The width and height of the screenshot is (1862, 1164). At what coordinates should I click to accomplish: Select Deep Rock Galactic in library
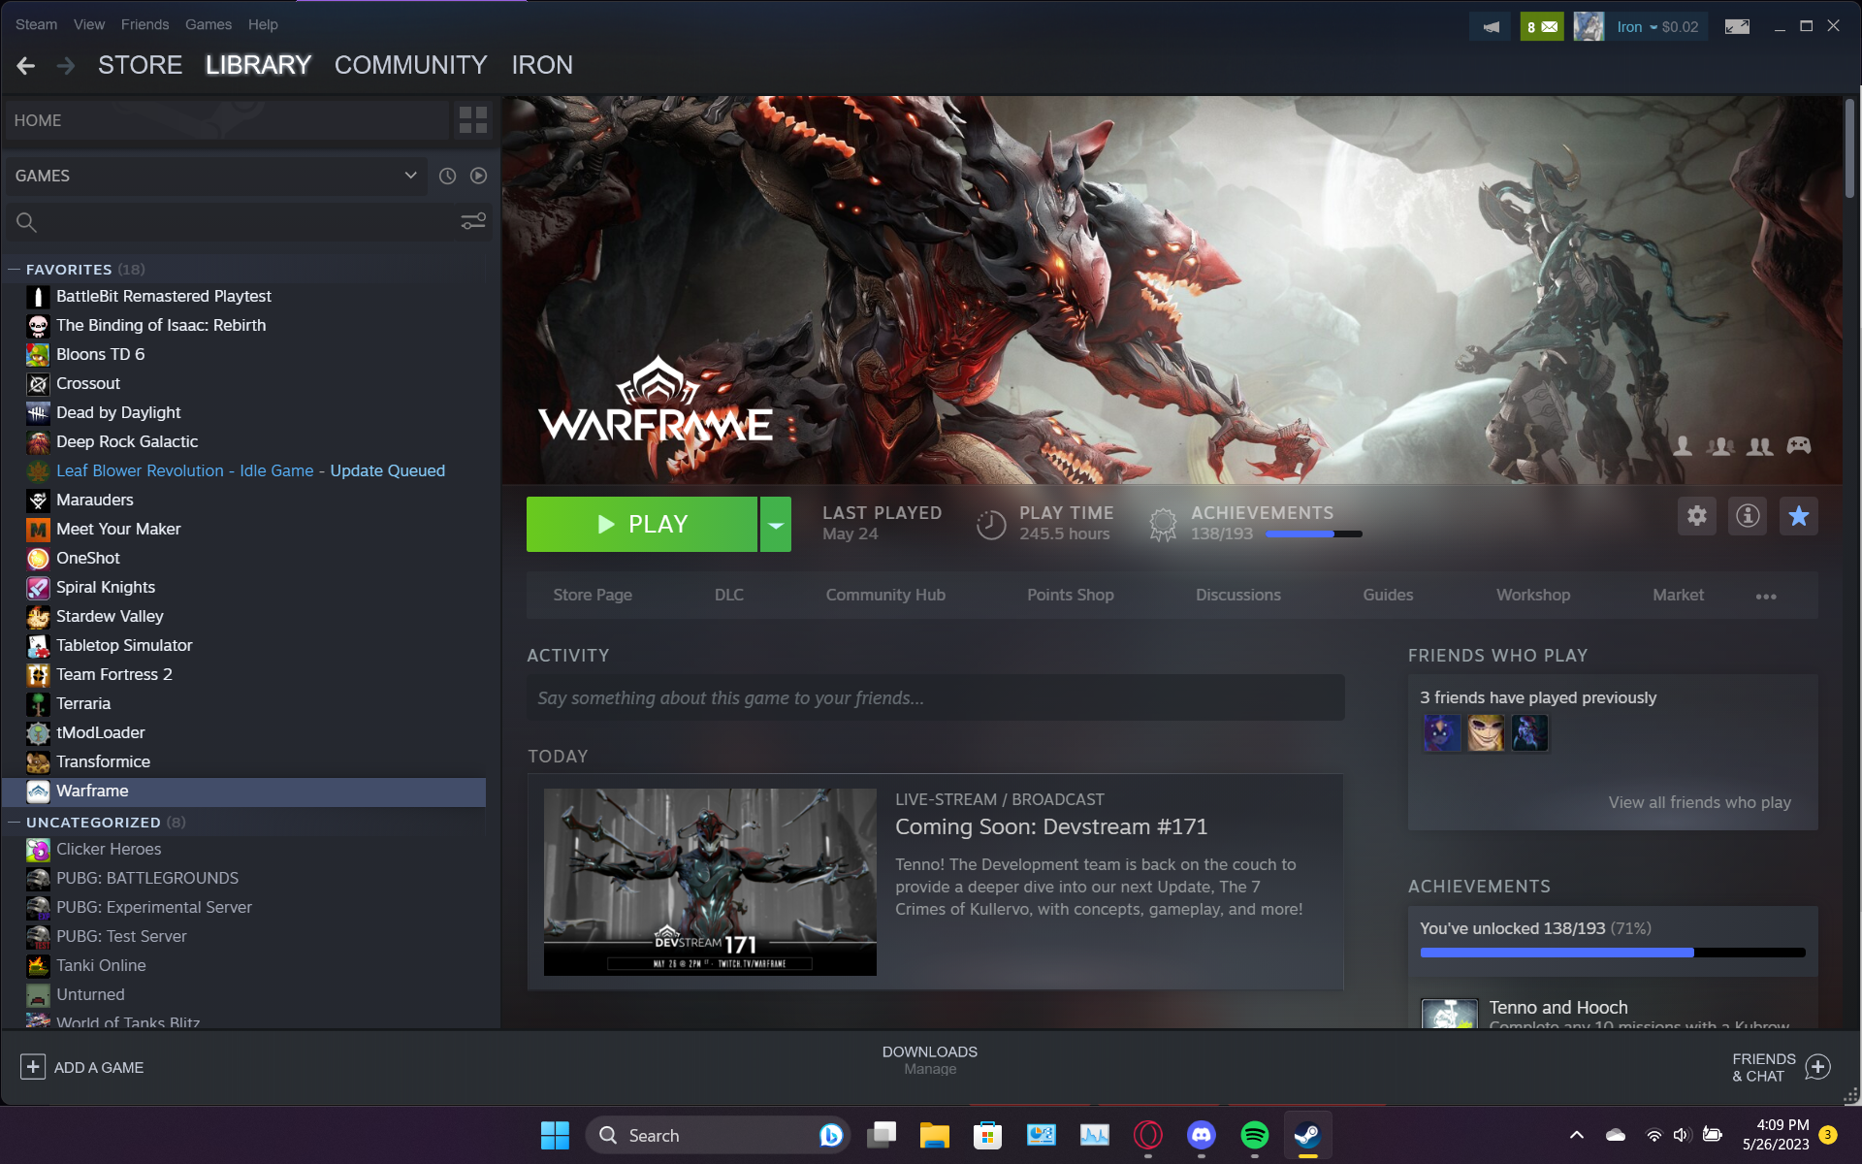pos(244,441)
